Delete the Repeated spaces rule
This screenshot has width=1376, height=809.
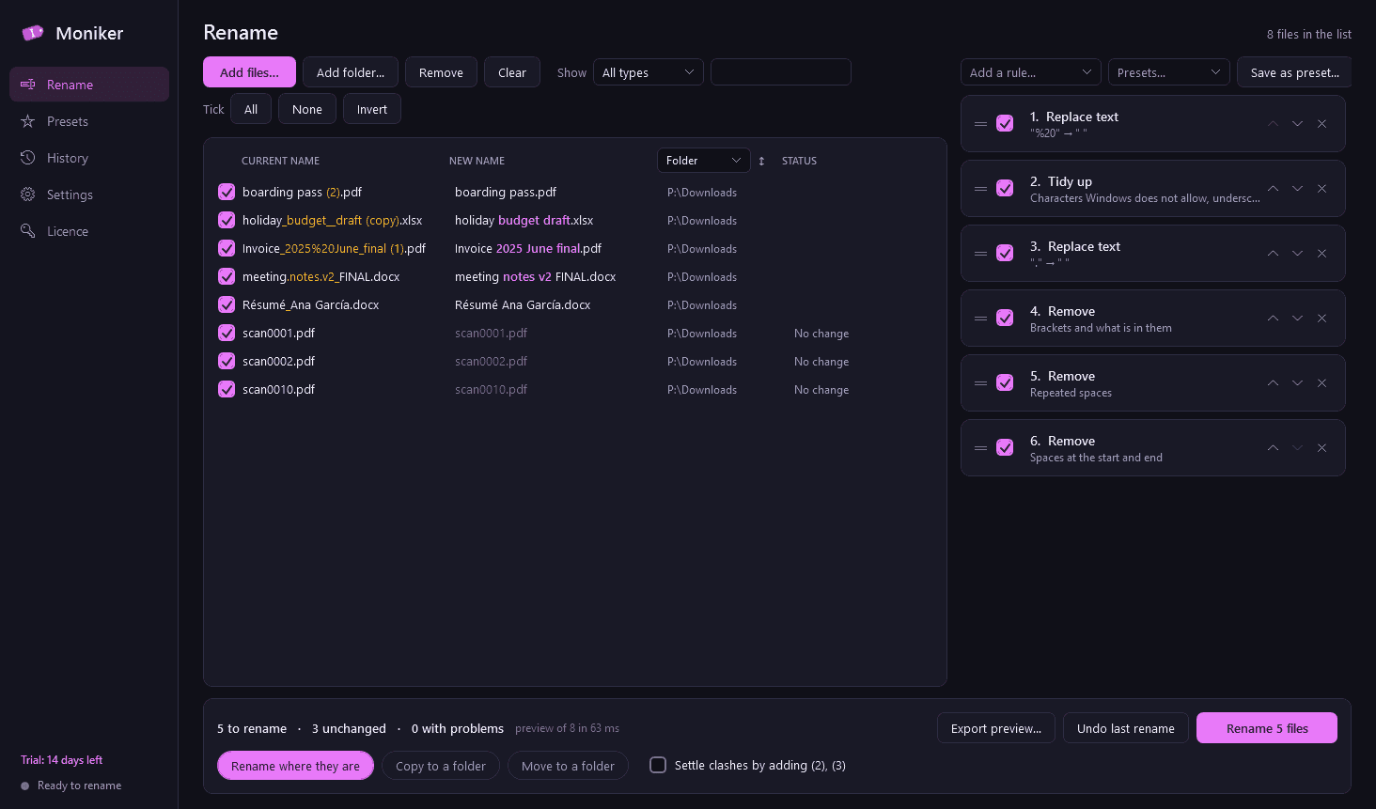(x=1321, y=383)
